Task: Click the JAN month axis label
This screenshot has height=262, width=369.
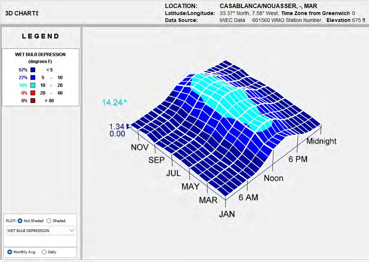Action: 227,214
